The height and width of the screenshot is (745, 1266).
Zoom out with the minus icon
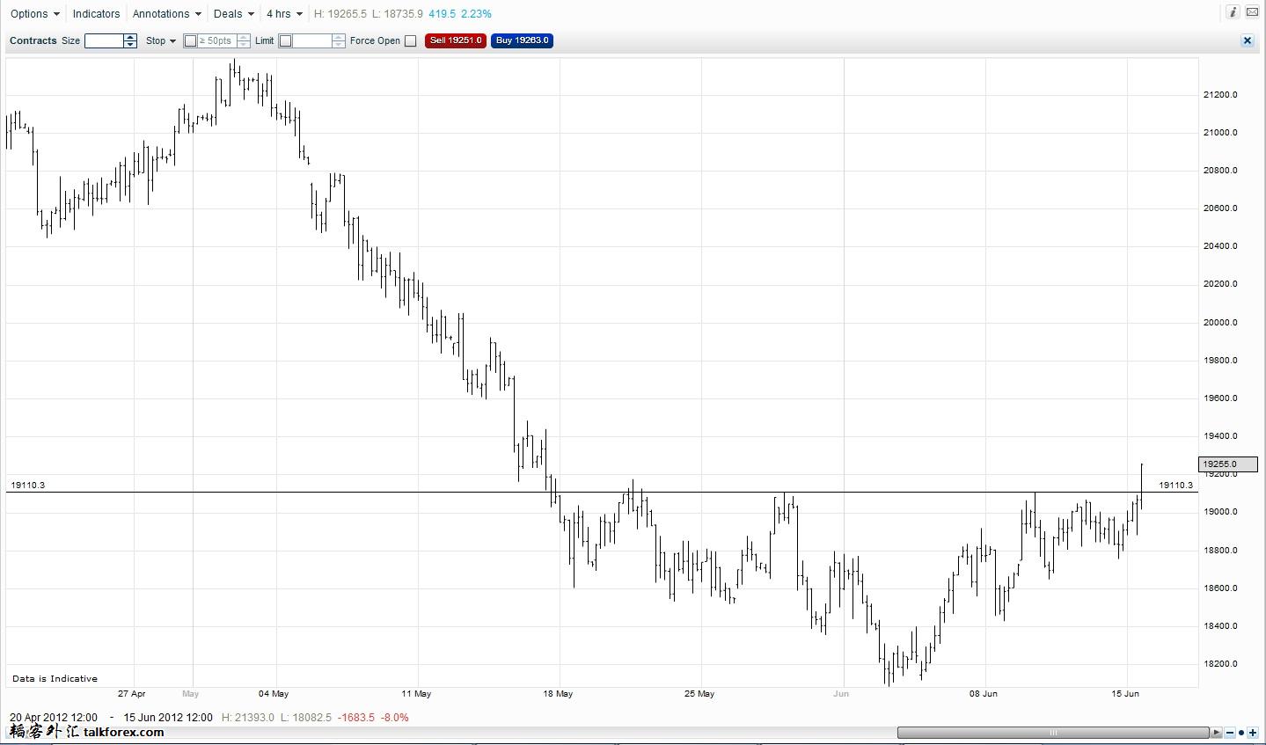pyautogui.click(x=1230, y=733)
